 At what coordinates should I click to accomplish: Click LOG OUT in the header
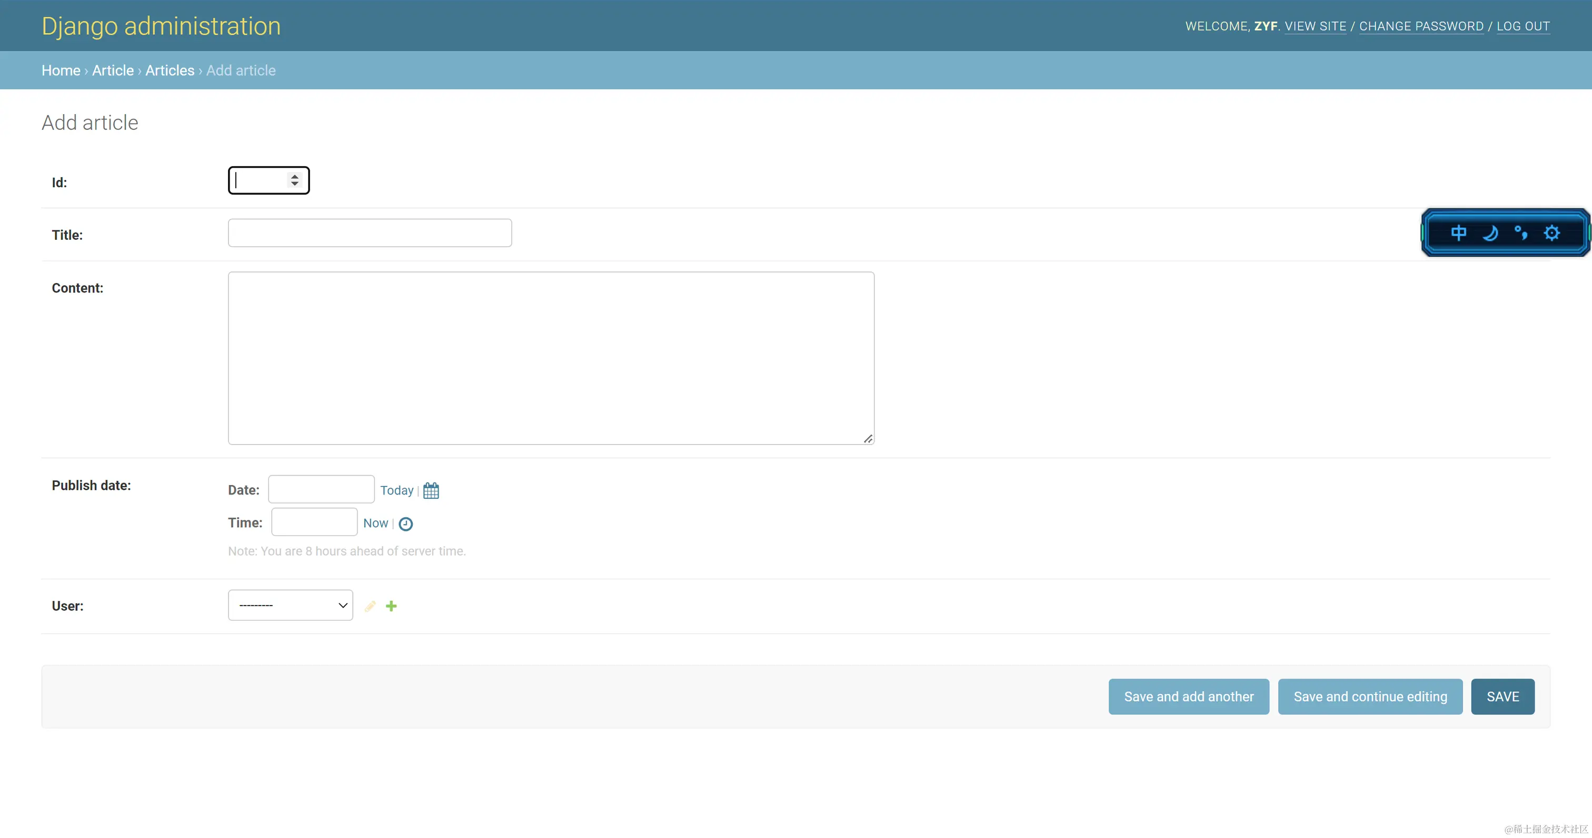(x=1523, y=26)
